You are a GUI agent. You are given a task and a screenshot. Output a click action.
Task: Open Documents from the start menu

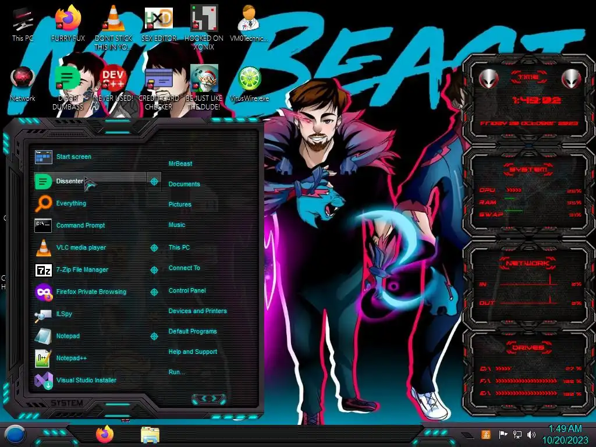pos(184,184)
